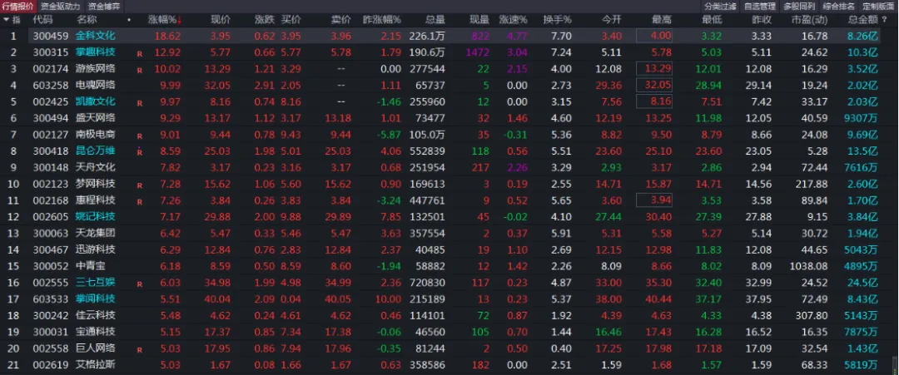Select the 凯撒文化 stock name
The image size is (899, 375).
pos(95,102)
